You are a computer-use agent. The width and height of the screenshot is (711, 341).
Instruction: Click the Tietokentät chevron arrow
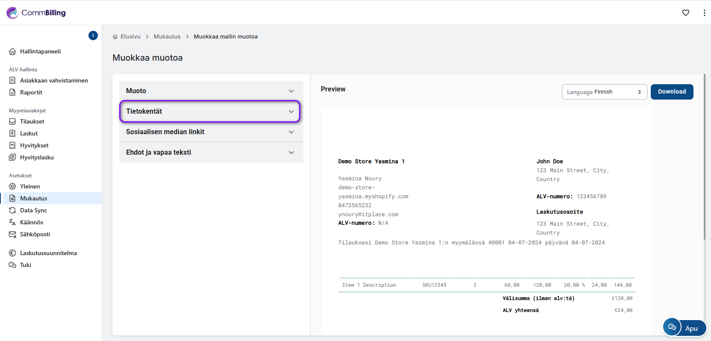tap(291, 112)
